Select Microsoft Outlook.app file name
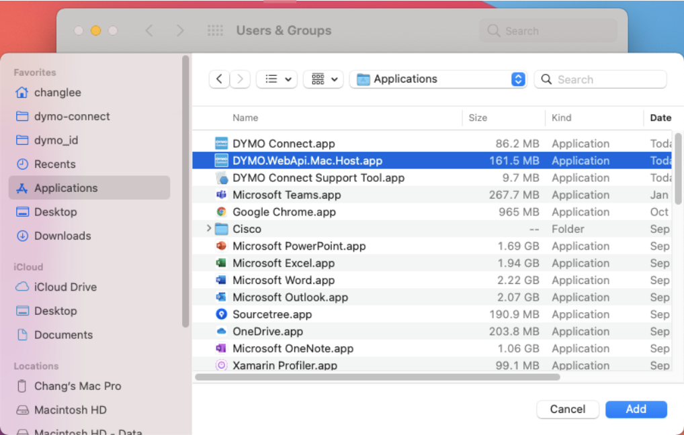Viewport: 684px width, 435px height. click(290, 297)
